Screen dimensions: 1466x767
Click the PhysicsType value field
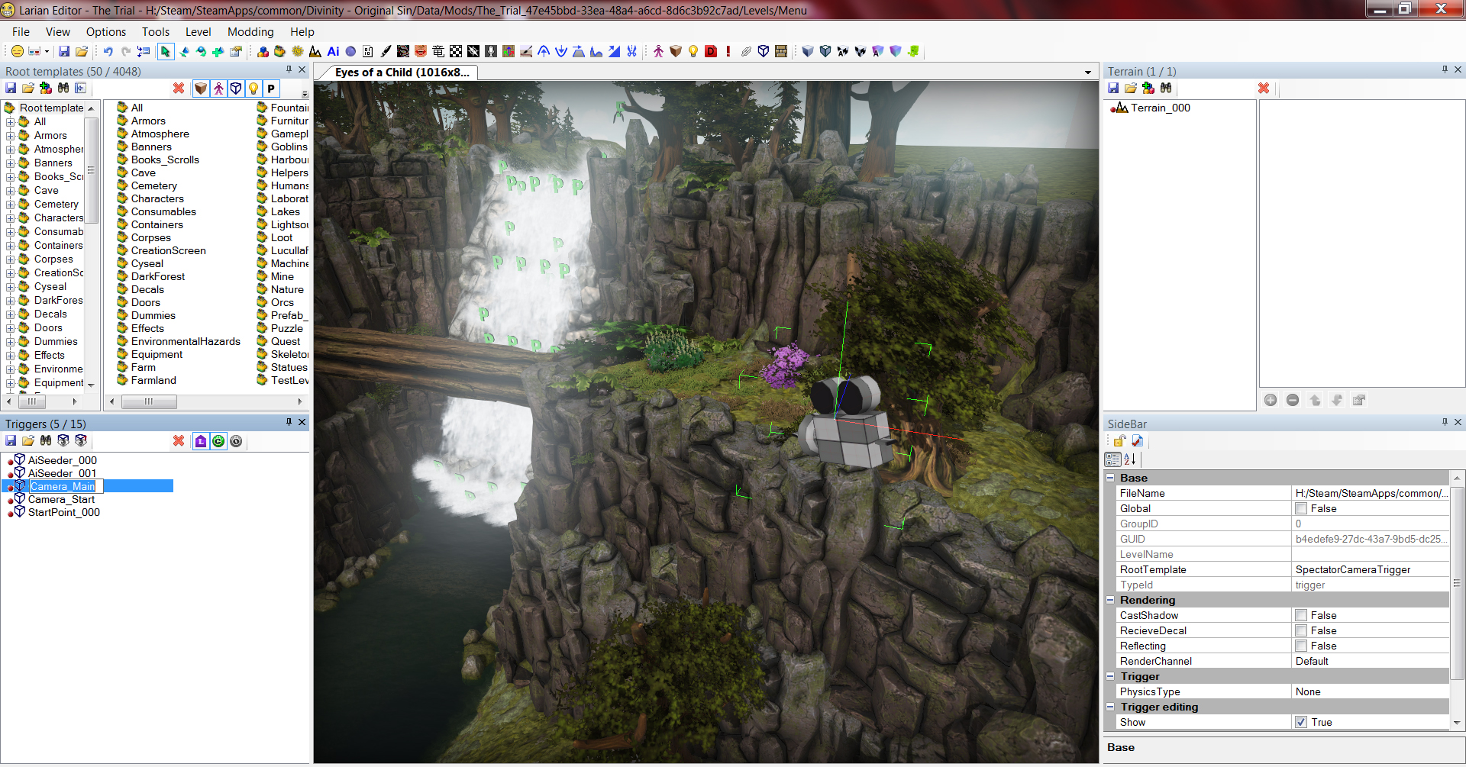1371,691
